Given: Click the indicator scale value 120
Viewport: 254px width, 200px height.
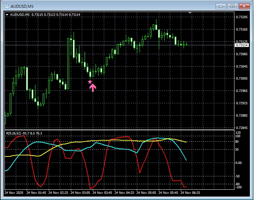Looking at the screenshot, I should 238,133.
